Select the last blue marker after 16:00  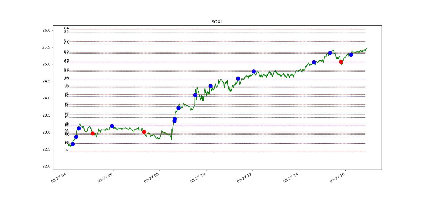click(x=351, y=55)
